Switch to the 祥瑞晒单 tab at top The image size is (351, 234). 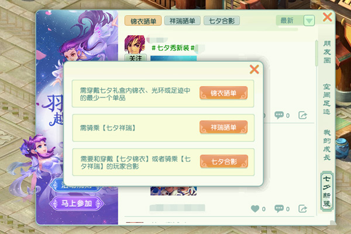coord(182,20)
